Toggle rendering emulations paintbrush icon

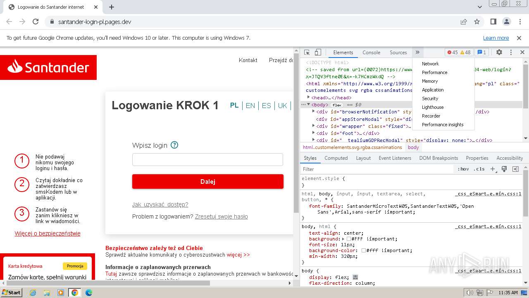(504, 169)
